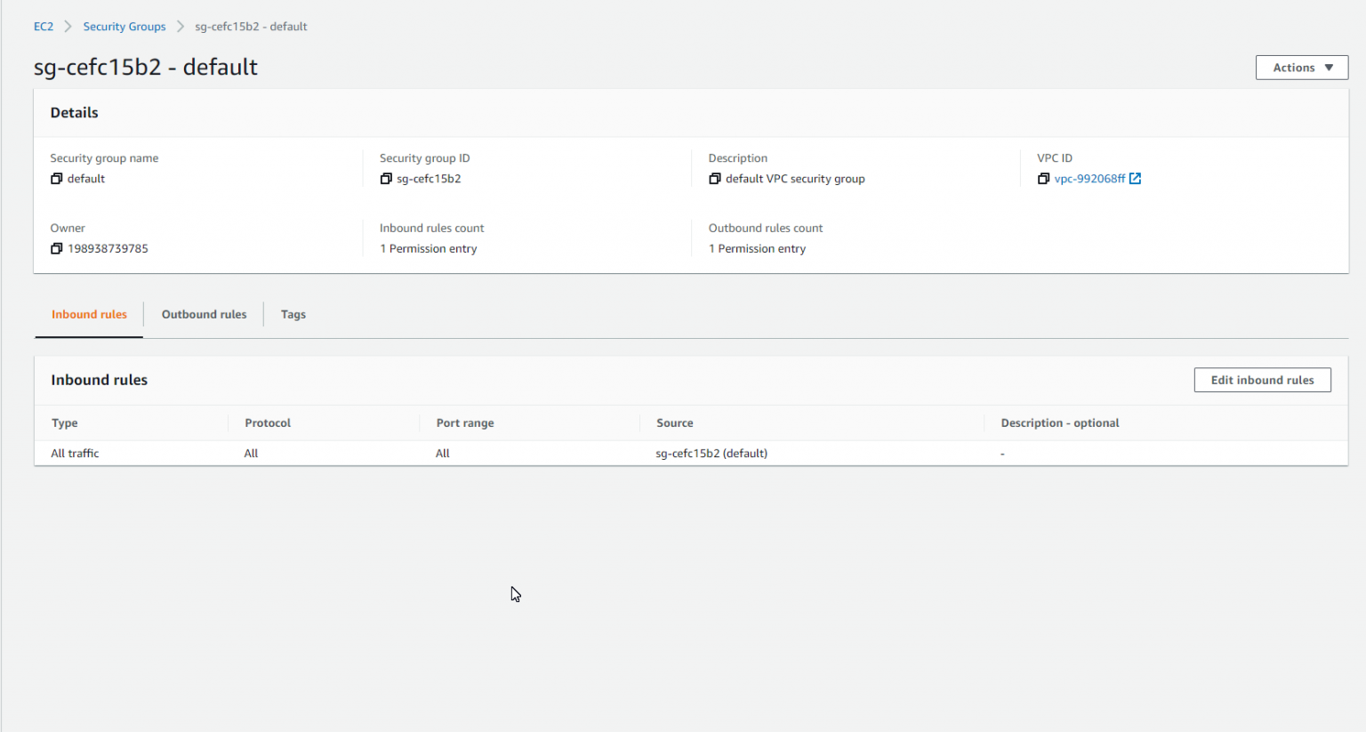The image size is (1366, 732).
Task: Open the Actions dropdown menu
Action: [x=1300, y=67]
